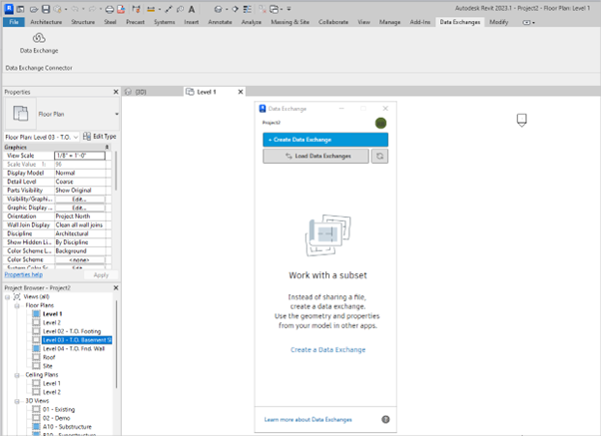Click the refresh icon beside Load Data Exchanges

pos(379,156)
